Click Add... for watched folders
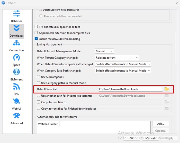The height and width of the screenshot is (143, 180). pyautogui.click(x=161, y=124)
